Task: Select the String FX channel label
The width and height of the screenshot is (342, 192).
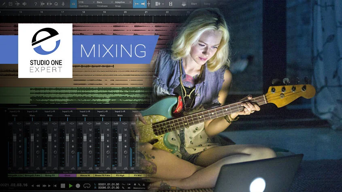Action: coord(50,175)
